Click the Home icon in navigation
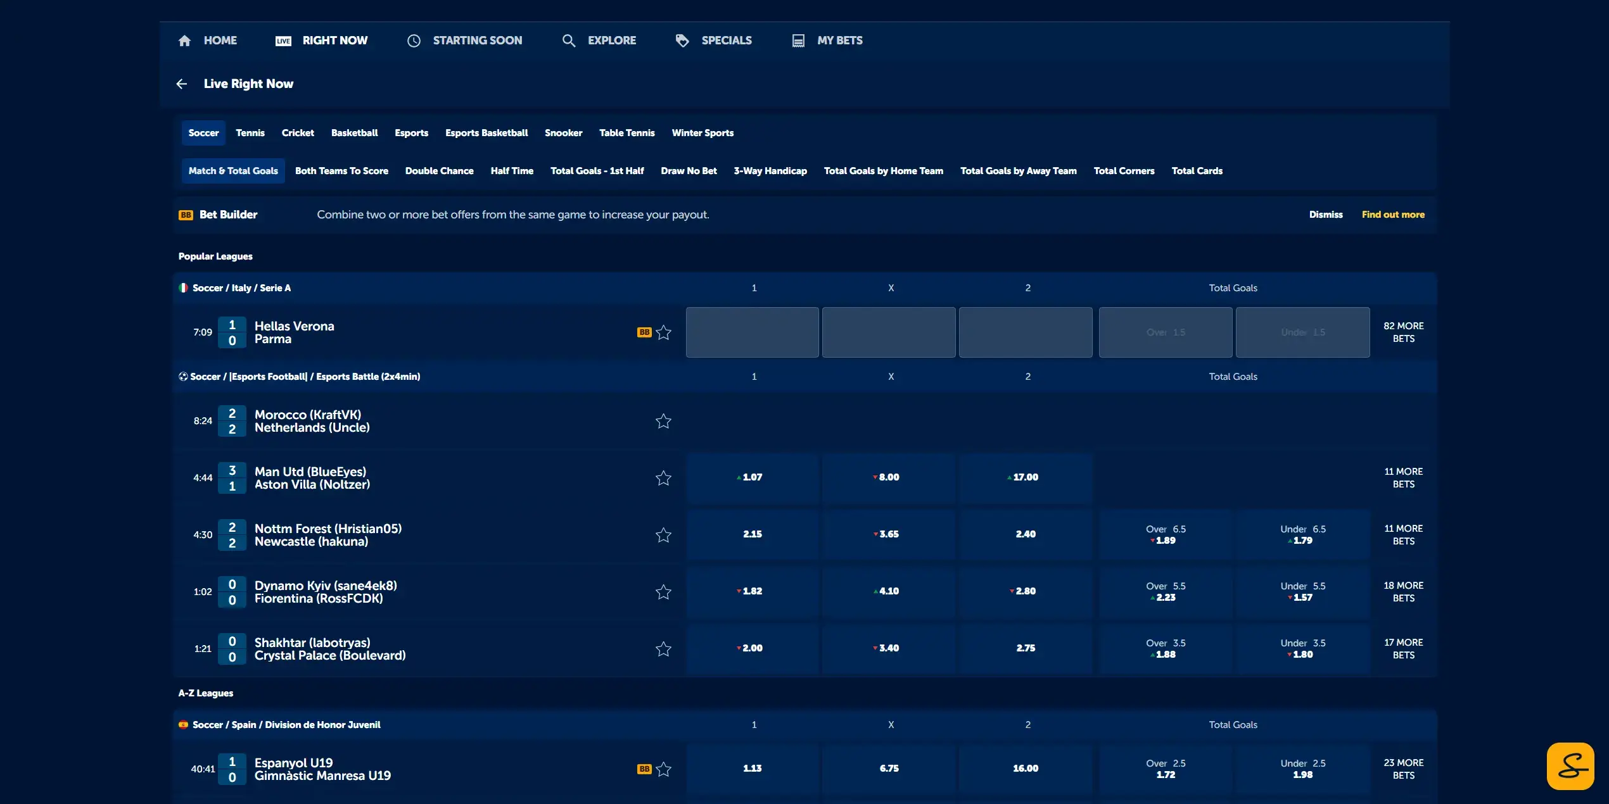The height and width of the screenshot is (804, 1609). pos(184,40)
